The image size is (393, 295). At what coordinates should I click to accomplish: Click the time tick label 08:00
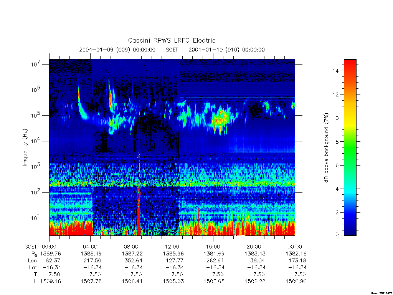point(131,247)
